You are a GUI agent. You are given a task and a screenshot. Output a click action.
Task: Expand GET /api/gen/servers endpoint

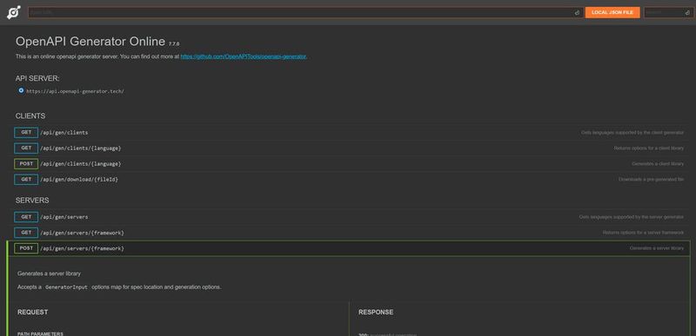click(x=349, y=217)
